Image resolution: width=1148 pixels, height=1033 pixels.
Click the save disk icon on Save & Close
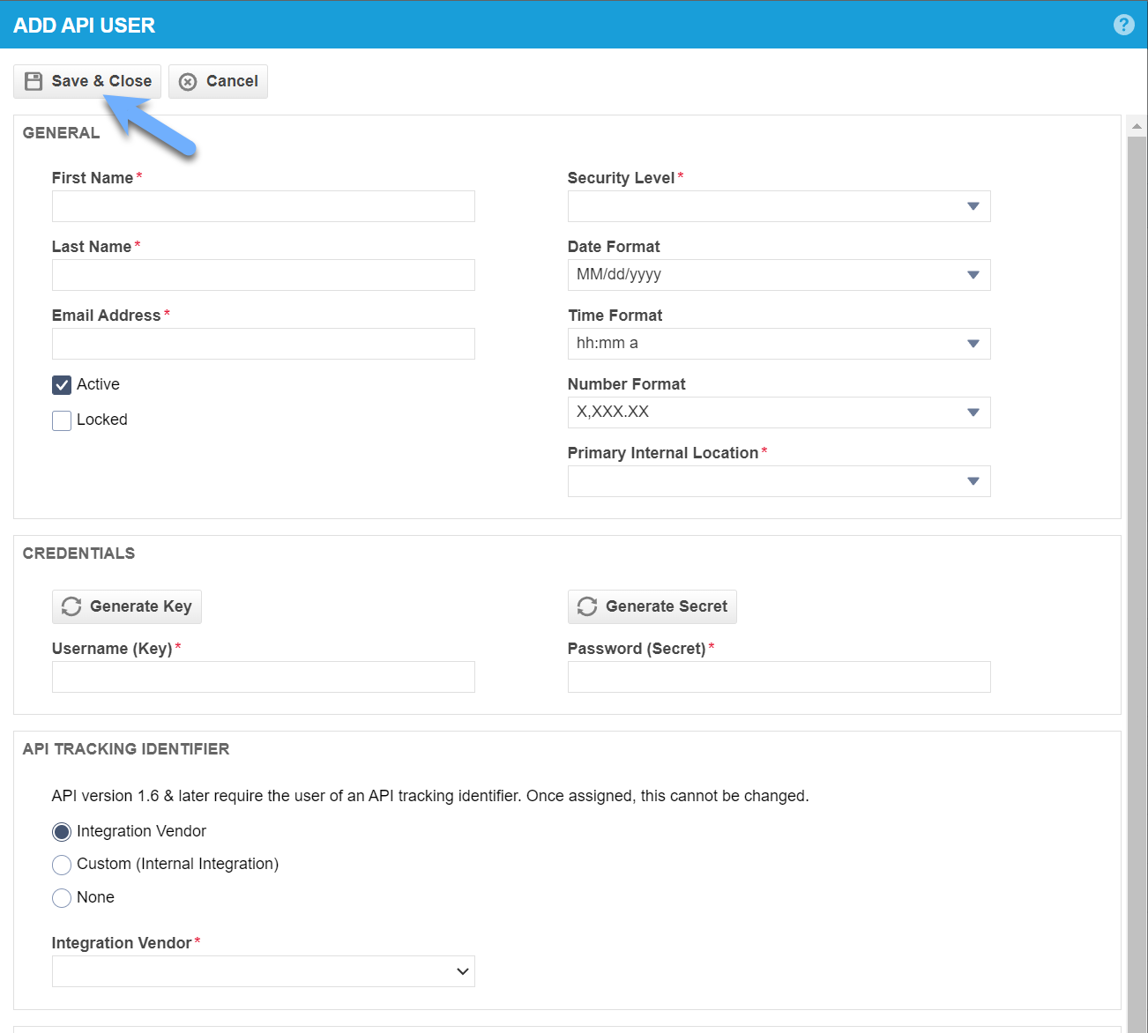tap(34, 81)
